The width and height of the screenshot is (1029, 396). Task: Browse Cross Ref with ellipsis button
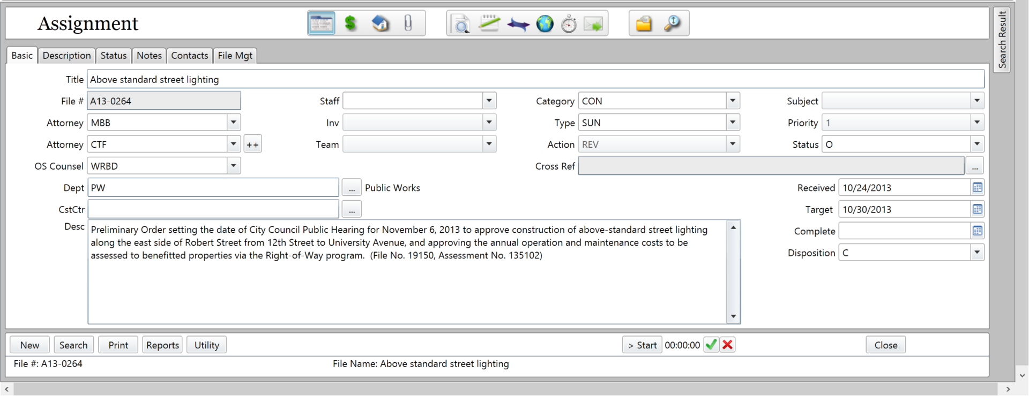click(x=975, y=166)
